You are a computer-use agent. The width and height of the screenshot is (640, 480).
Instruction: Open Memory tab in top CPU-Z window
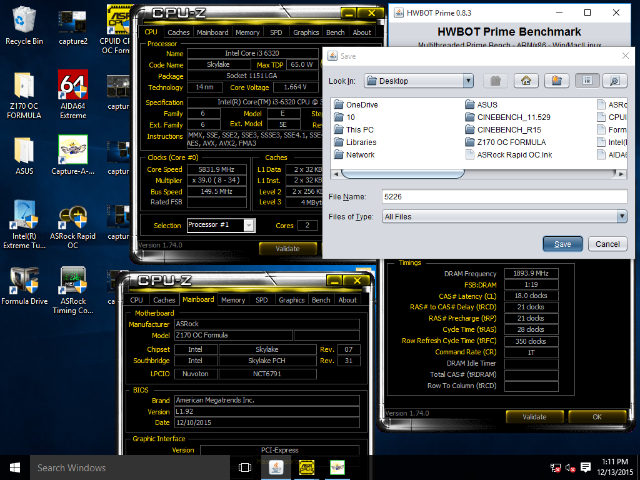pyautogui.click(x=247, y=32)
